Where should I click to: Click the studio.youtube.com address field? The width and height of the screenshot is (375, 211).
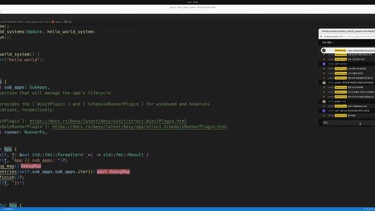tap(349, 36)
